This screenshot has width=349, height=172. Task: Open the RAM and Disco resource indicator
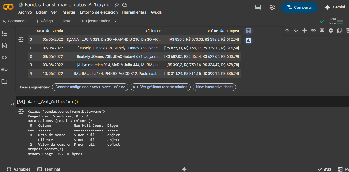click(x=336, y=21)
